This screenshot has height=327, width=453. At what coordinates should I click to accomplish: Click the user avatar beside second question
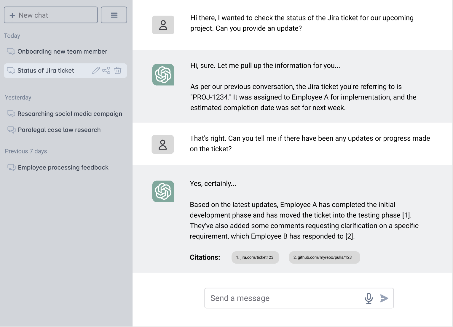[x=162, y=145]
